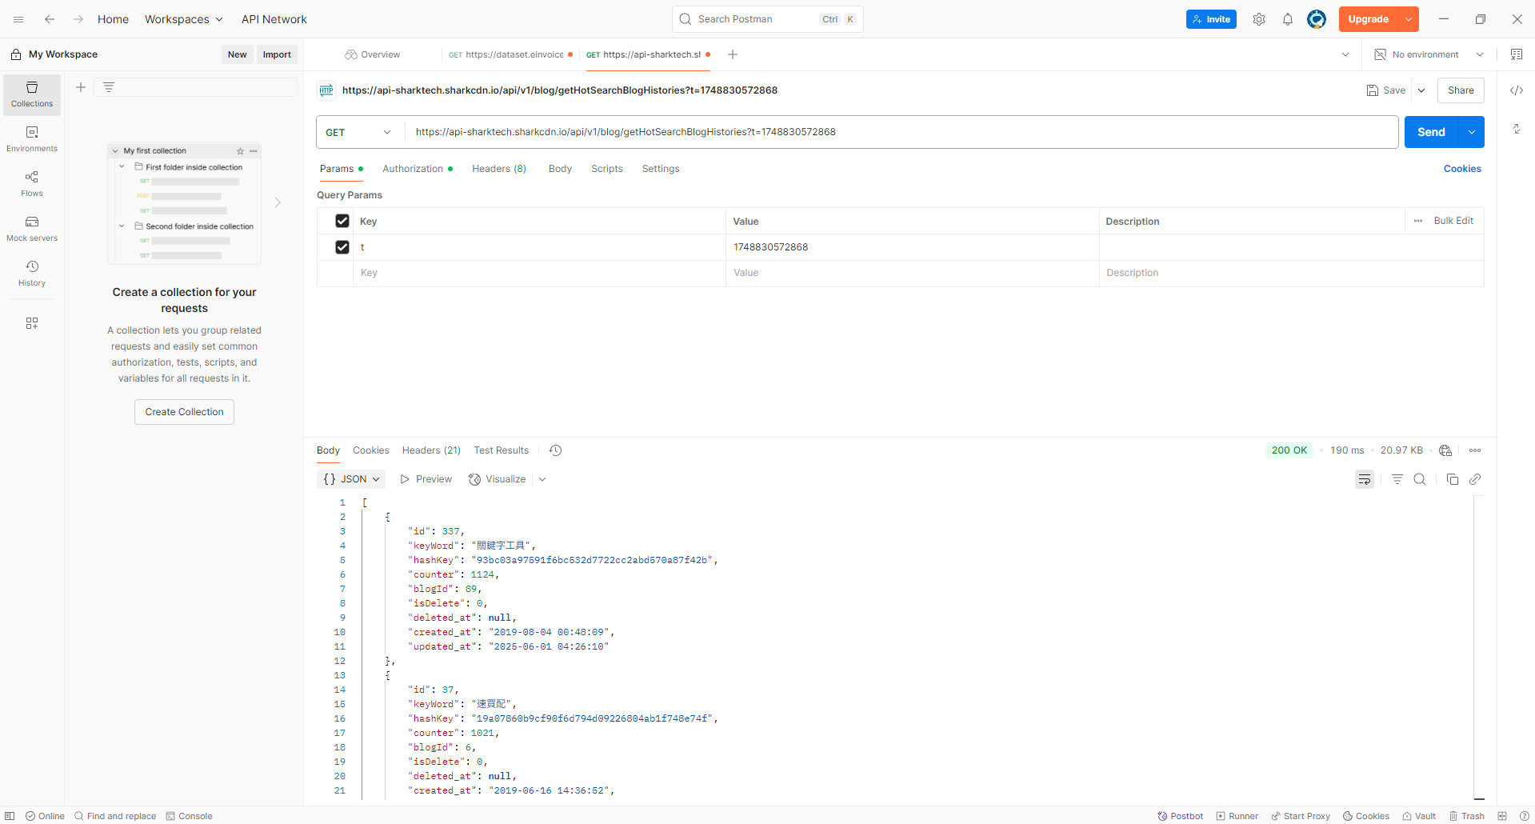Click the Create Collection button
The image size is (1535, 824).
coord(184,412)
